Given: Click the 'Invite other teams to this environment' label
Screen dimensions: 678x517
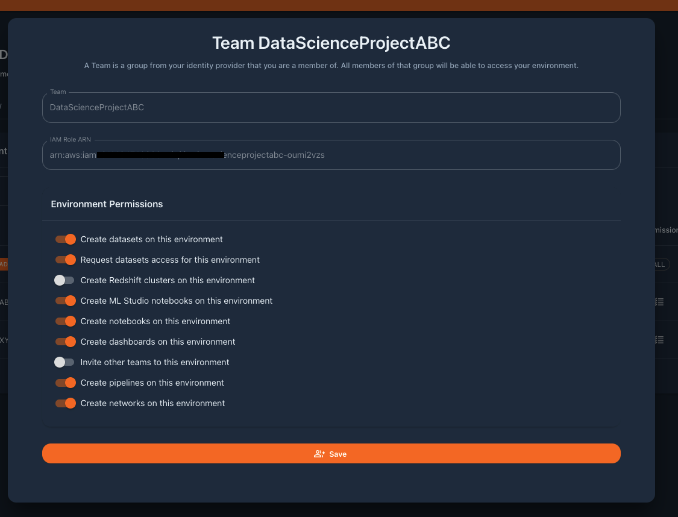Looking at the screenshot, I should pyautogui.click(x=155, y=362).
